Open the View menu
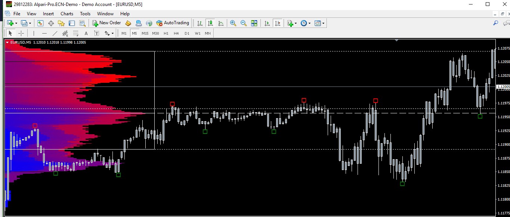Screen dimensions: 510x217 click(x=32, y=14)
